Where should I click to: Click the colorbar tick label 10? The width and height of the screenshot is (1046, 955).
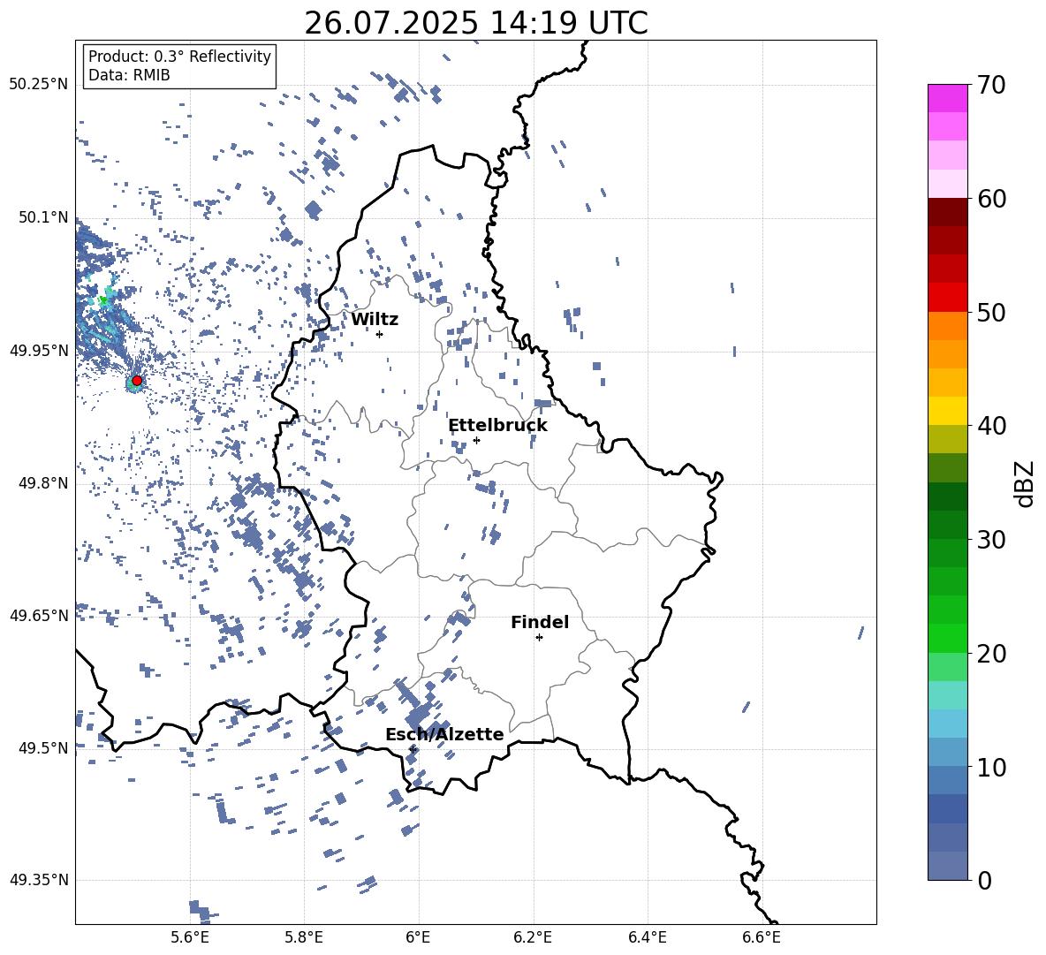(991, 767)
